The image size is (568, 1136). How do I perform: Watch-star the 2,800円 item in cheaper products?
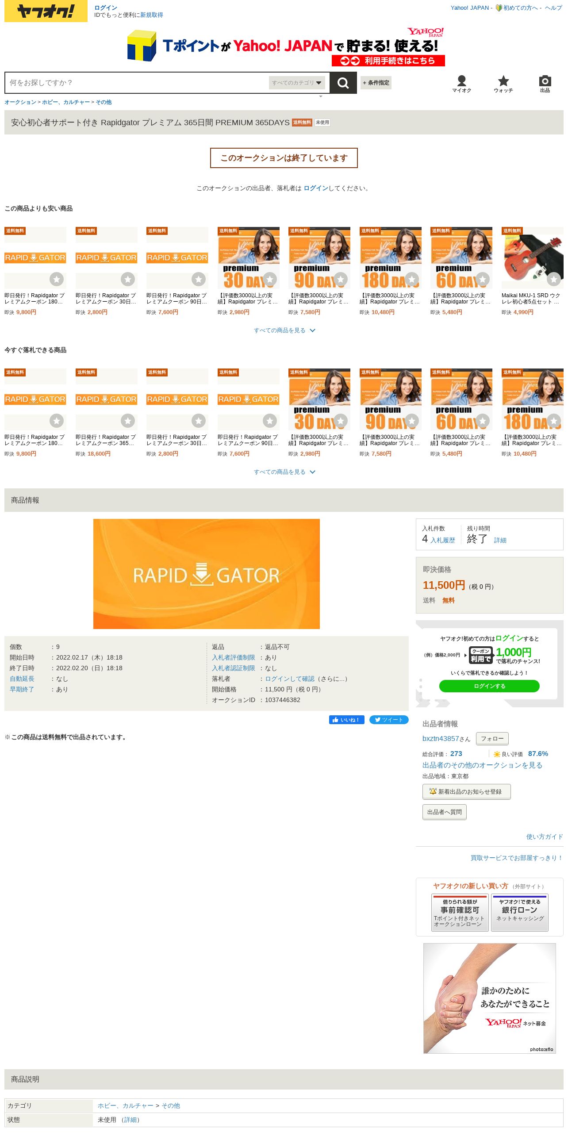pyautogui.click(x=128, y=279)
